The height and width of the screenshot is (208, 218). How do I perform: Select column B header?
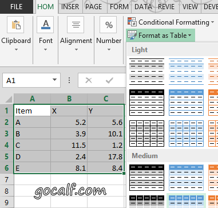(x=69, y=99)
